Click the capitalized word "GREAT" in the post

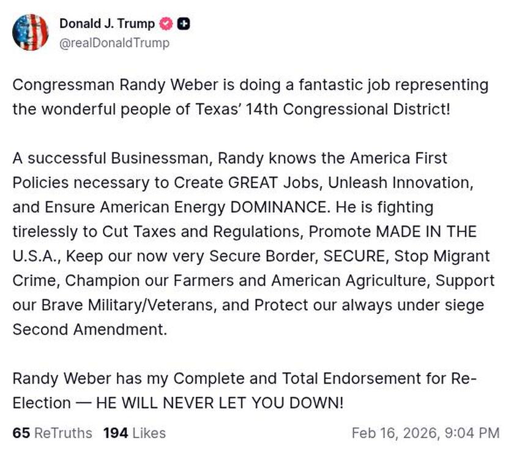pyautogui.click(x=255, y=182)
